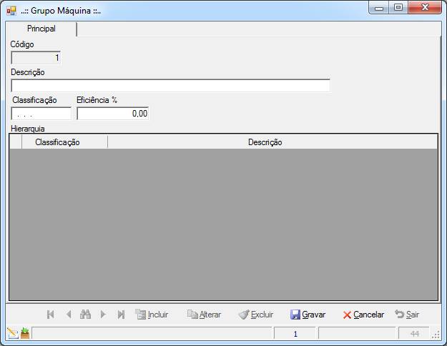
Task: Close the Grupo Máquina window
Action: pos(425,8)
